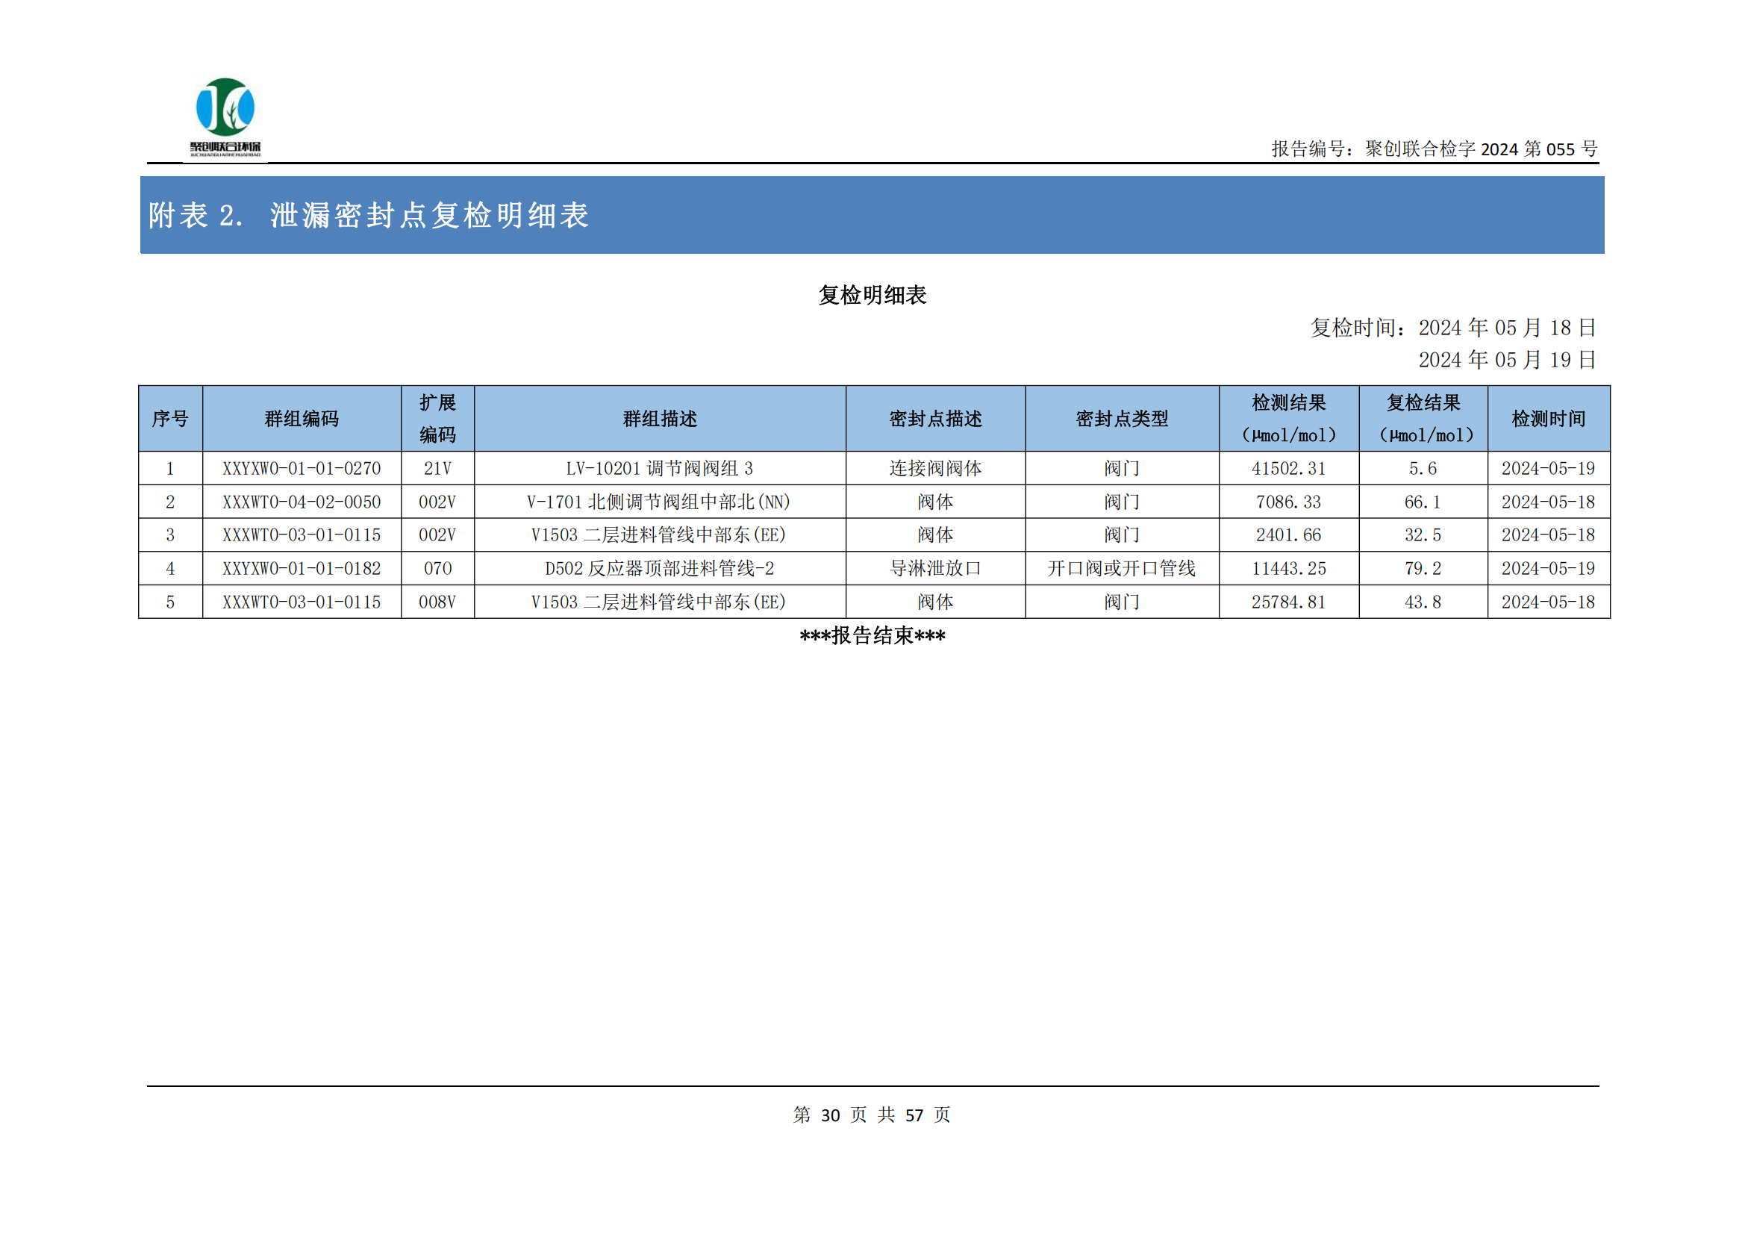1745x1234 pixels.
Task: Click the 复检明细表 table title
Action: (872, 295)
